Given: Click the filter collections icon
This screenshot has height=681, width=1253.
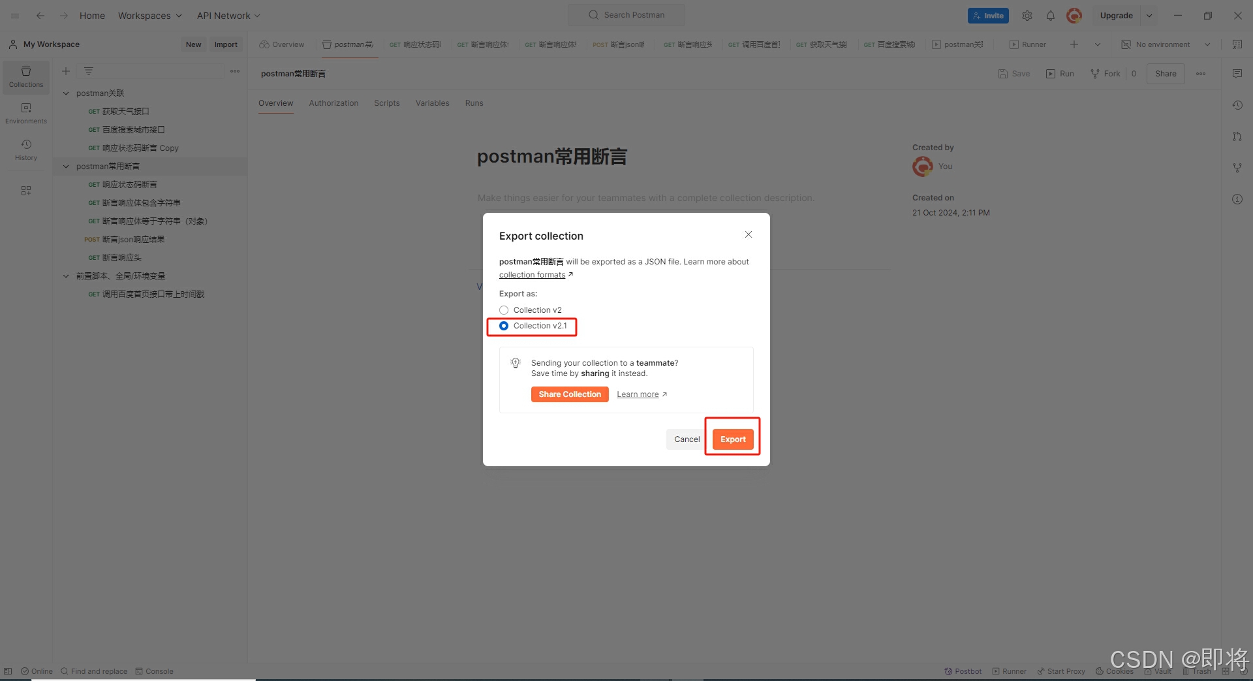Looking at the screenshot, I should point(89,71).
